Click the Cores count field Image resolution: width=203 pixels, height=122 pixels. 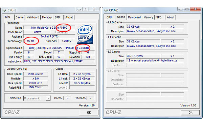click(67, 98)
